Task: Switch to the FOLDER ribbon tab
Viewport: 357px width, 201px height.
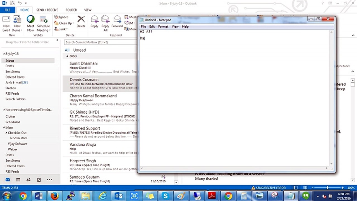Action: pos(71,10)
